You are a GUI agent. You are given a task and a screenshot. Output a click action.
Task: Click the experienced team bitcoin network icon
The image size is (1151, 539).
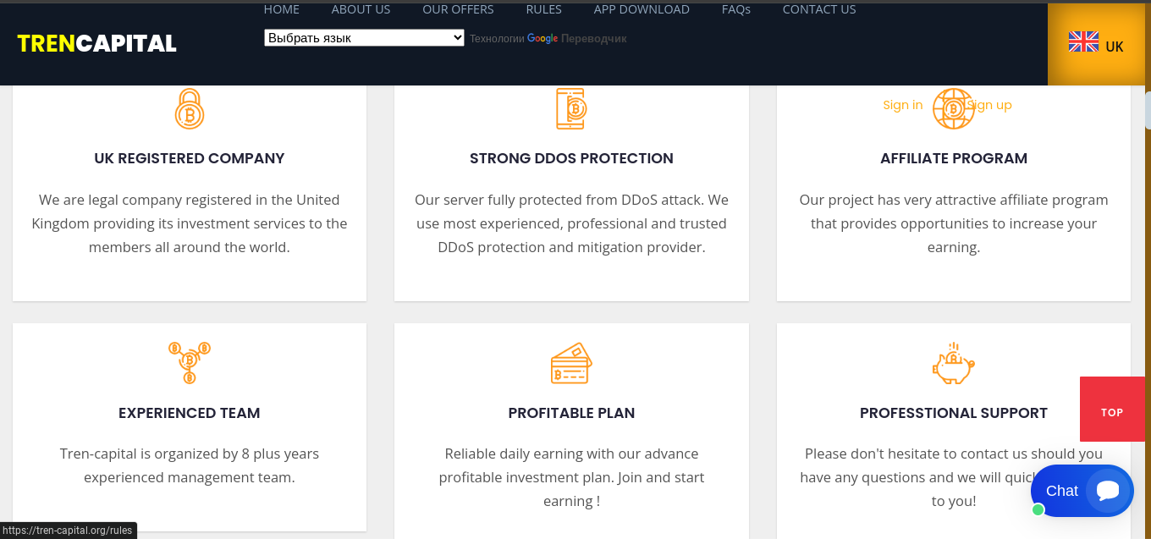point(190,363)
